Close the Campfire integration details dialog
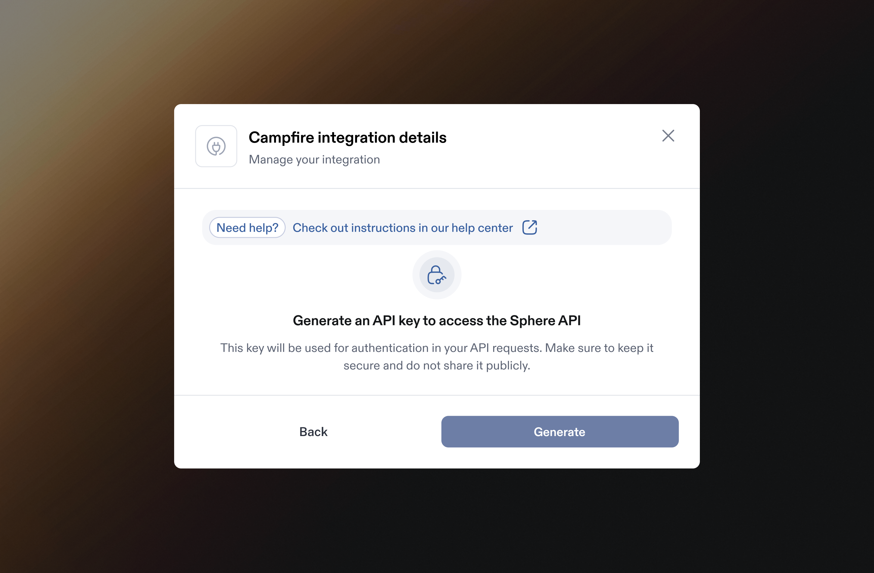 [668, 136]
